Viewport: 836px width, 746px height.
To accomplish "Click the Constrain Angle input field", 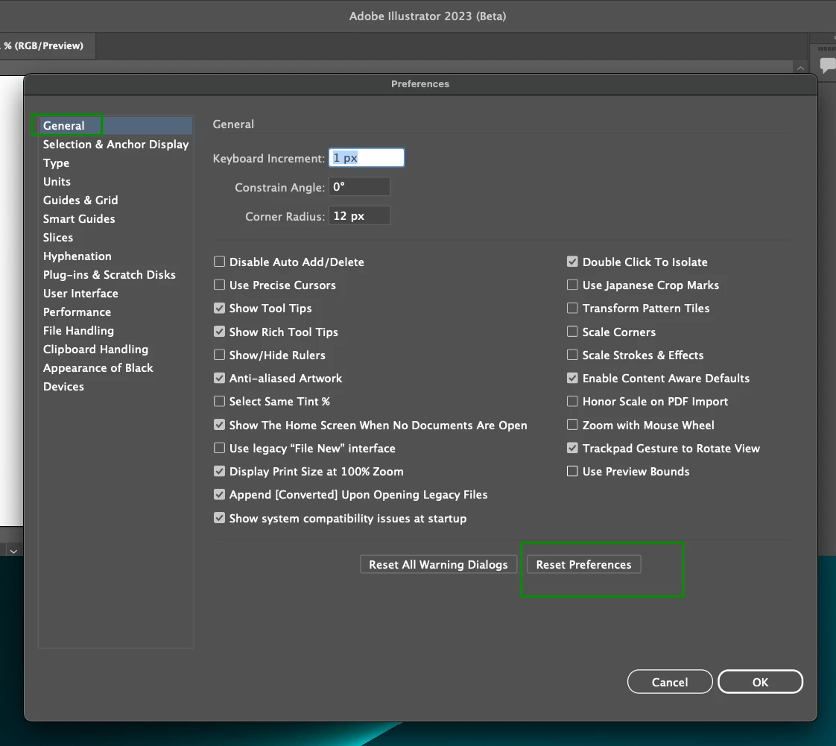I will click(359, 187).
